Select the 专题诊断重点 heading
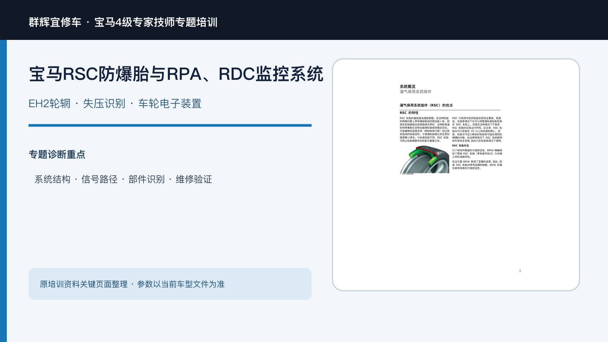The width and height of the screenshot is (608, 342). pyautogui.click(x=57, y=154)
